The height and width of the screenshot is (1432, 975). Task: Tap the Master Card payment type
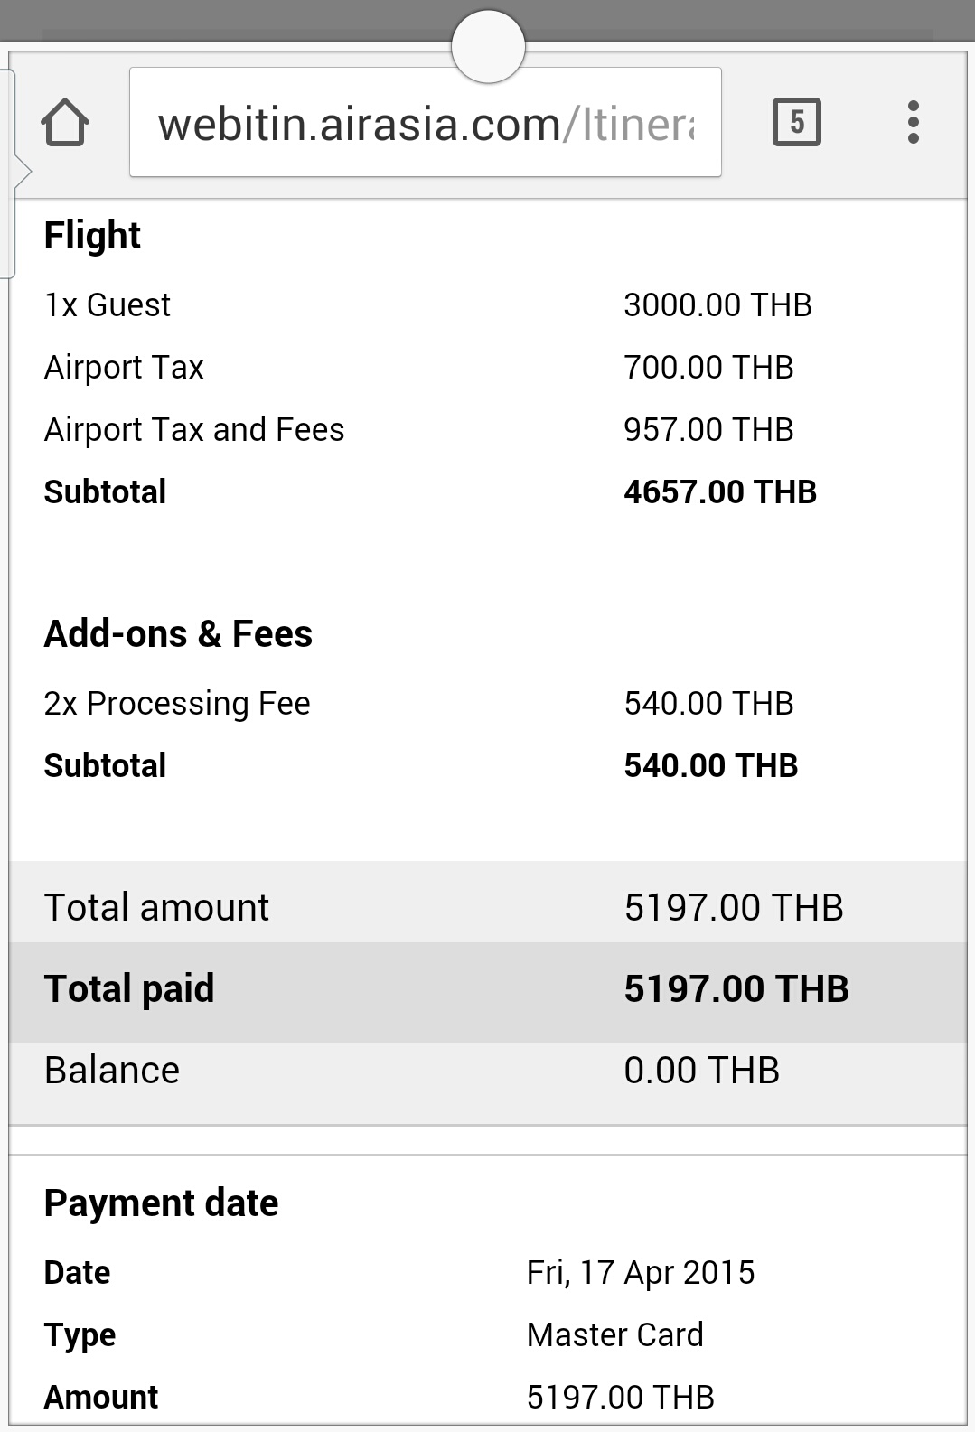pos(615,1335)
